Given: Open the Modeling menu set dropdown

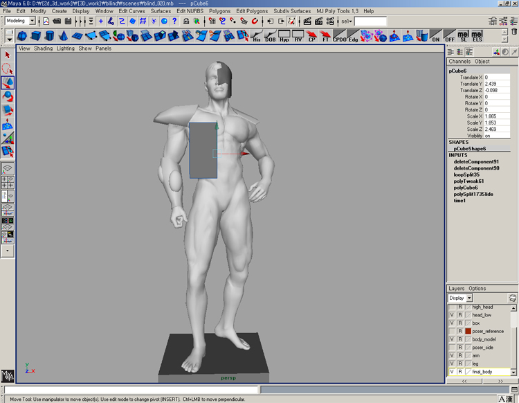Looking at the screenshot, I should tap(32, 21).
